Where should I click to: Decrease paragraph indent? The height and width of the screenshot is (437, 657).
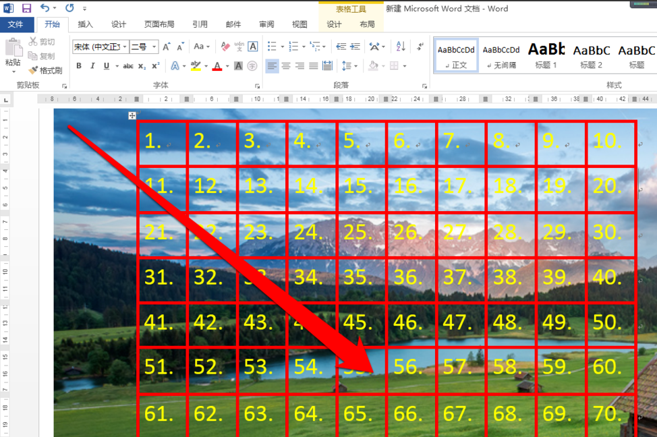(341, 47)
